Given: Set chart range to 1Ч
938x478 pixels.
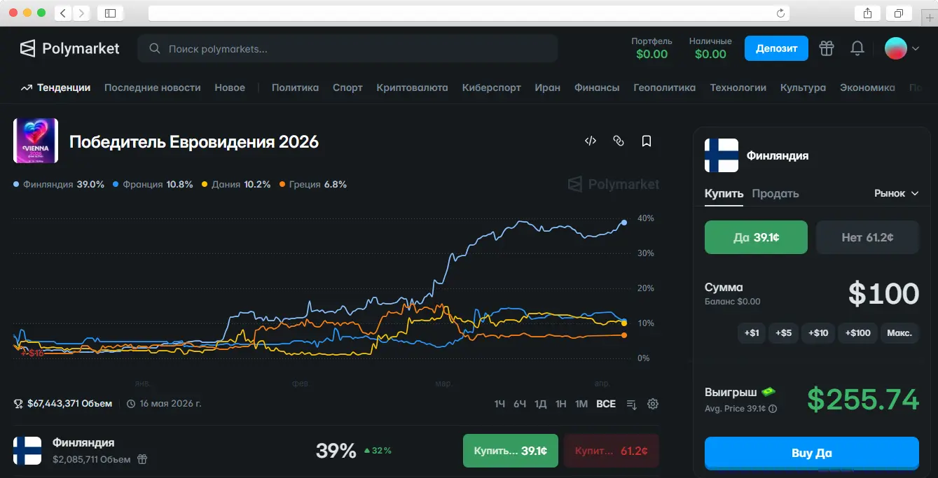Looking at the screenshot, I should point(499,404).
